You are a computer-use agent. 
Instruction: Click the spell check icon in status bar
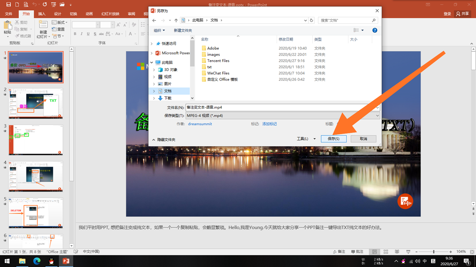point(76,251)
